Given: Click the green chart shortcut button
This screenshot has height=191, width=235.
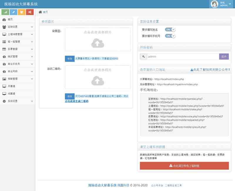Looking at the screenshot, I should [5, 12].
